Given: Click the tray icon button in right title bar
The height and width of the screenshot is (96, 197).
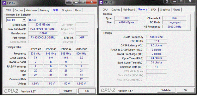Looking at the screenshot, I should [167, 1].
